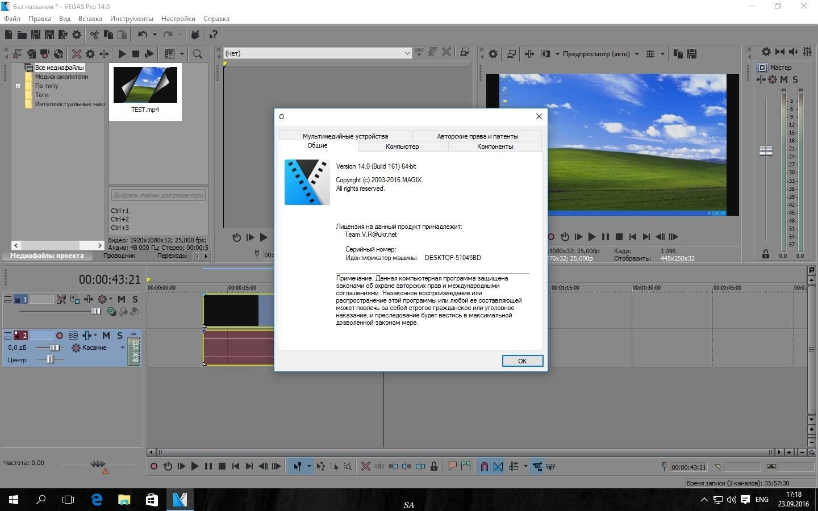Viewport: 818px width, 511px height.
Task: Click the What's This help icon
Action: [x=213, y=35]
